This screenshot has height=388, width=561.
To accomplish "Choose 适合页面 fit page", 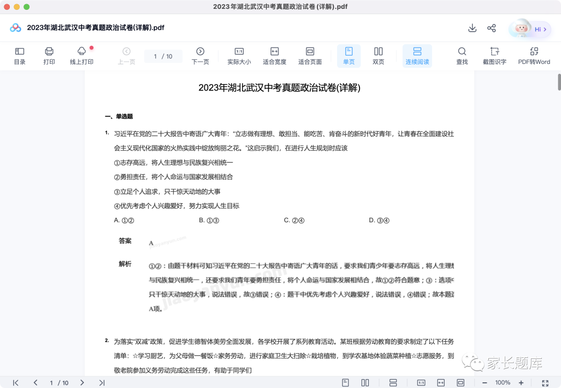I will 310,56.
